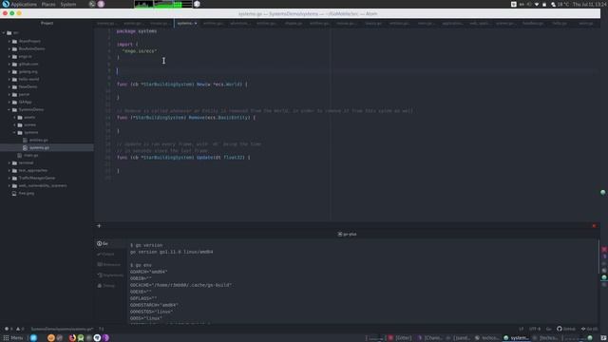The image size is (608, 342).
Task: Click the plus icon above bottom panel
Action: (99, 226)
